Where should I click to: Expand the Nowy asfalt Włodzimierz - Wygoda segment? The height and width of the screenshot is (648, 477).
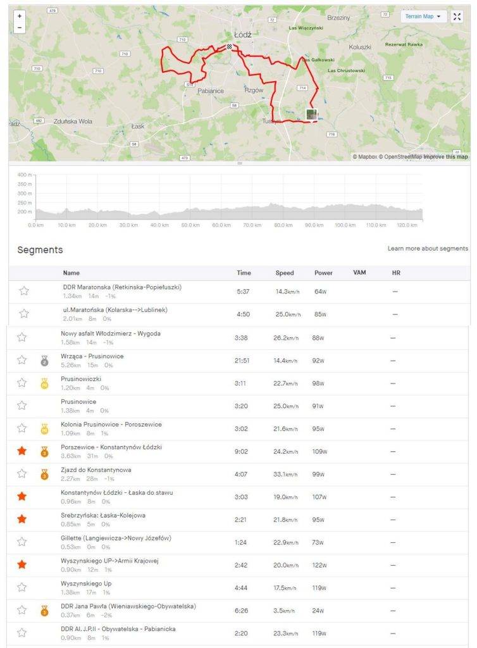(110, 333)
